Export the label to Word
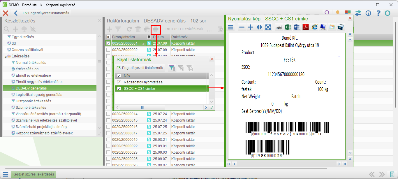 click(297, 27)
